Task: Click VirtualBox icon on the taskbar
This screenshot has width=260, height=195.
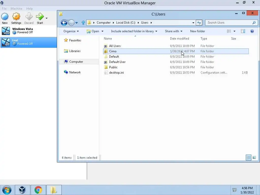Action: pos(22,190)
